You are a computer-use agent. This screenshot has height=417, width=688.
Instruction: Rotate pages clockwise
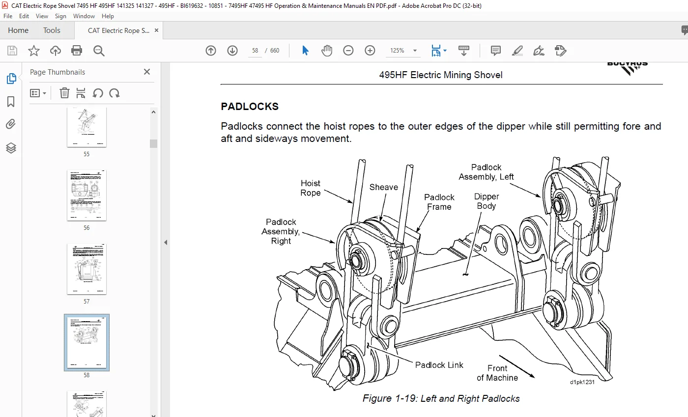point(115,93)
